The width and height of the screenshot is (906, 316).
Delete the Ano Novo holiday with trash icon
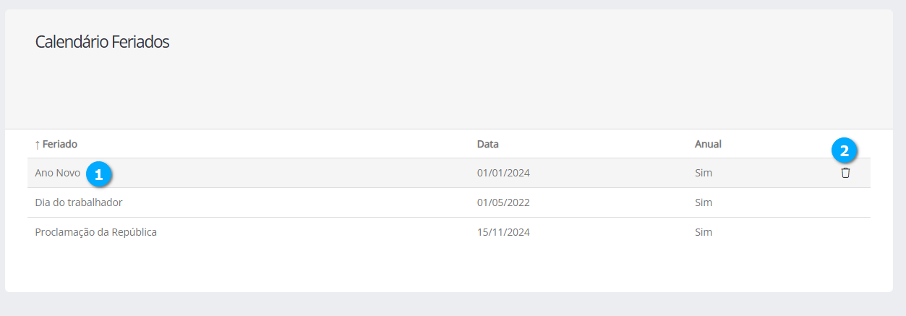pyautogui.click(x=845, y=173)
